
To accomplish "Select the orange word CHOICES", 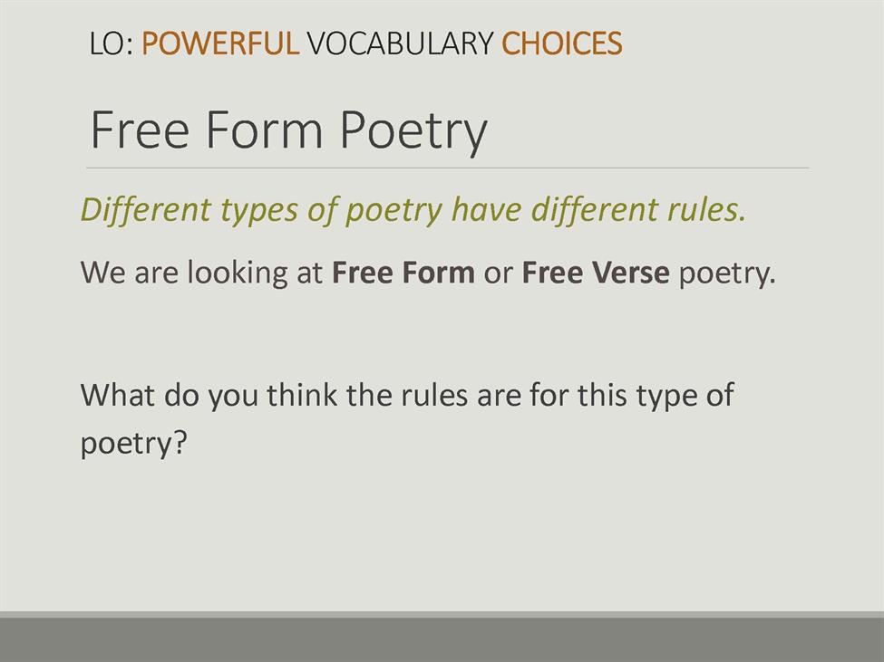I will coord(562,43).
